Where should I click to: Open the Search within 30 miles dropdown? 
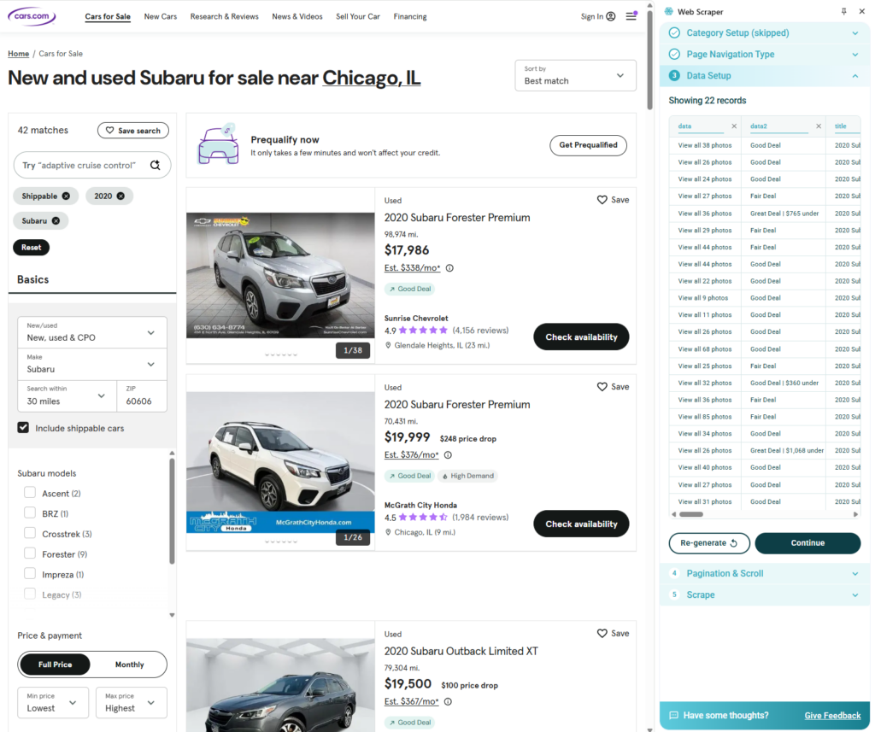coord(65,395)
